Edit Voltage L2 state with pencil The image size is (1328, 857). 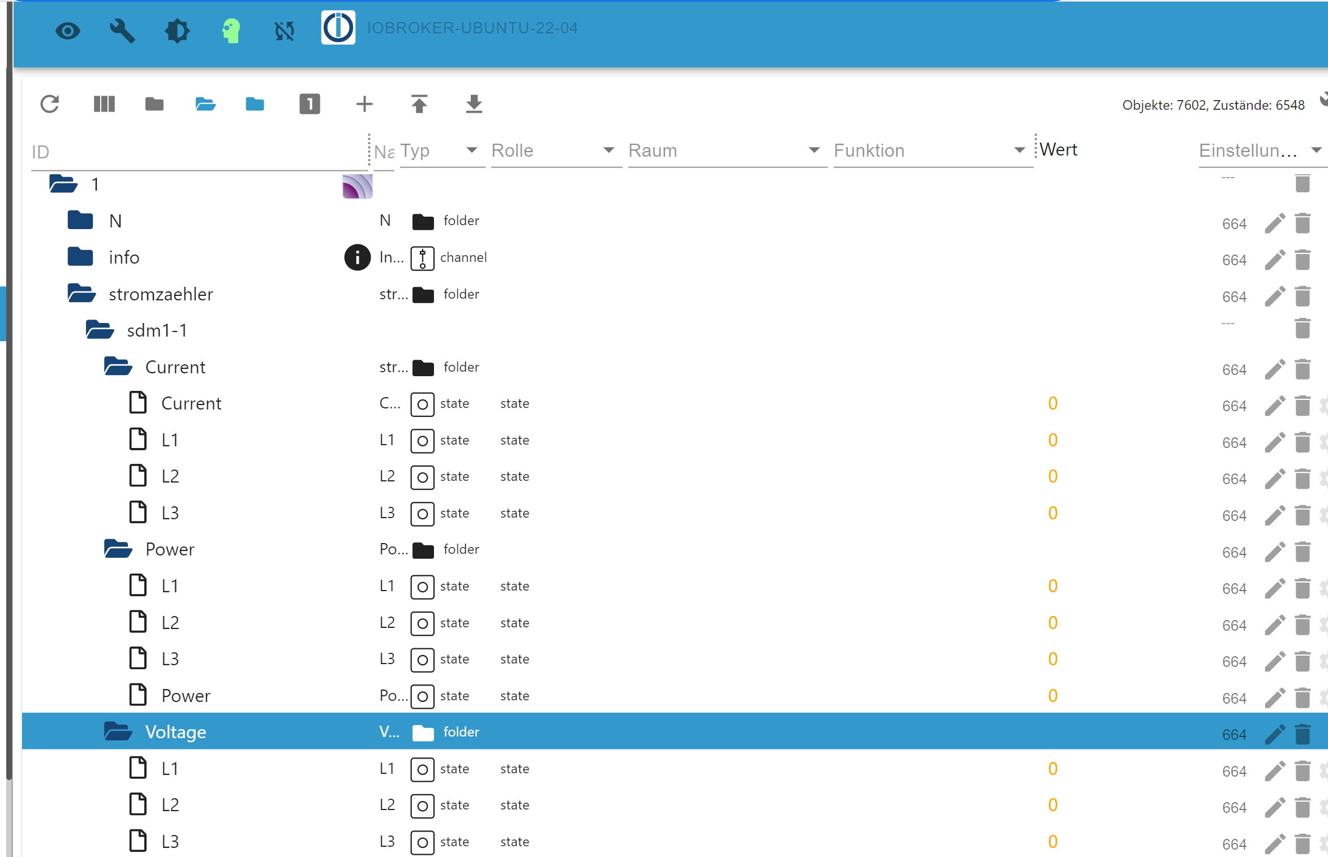point(1275,807)
